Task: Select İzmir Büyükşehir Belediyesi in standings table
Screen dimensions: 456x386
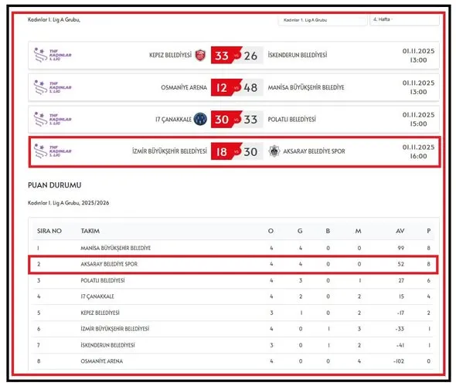Action: click(x=115, y=329)
